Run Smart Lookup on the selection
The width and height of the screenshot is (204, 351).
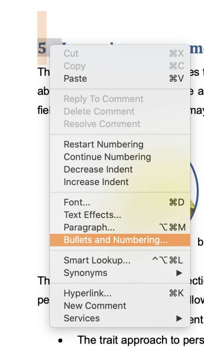click(97, 260)
